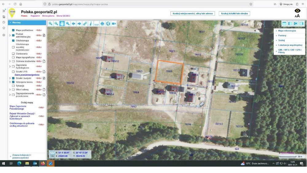Open GML / WFS / DXF / GPX menu item
This screenshot has width=307, height=173.
[290, 51]
